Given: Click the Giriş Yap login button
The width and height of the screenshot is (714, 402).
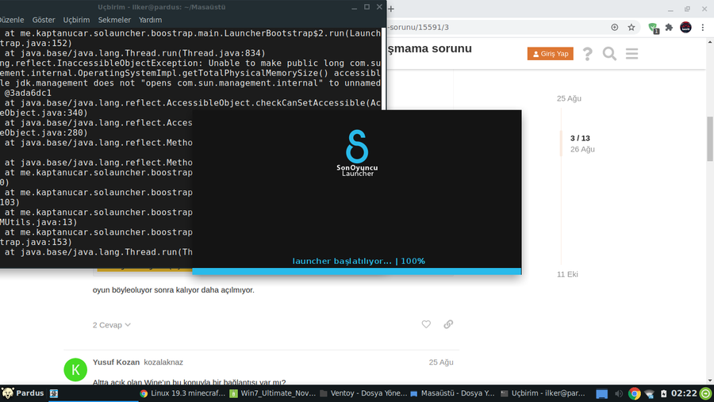Looking at the screenshot, I should (550, 54).
